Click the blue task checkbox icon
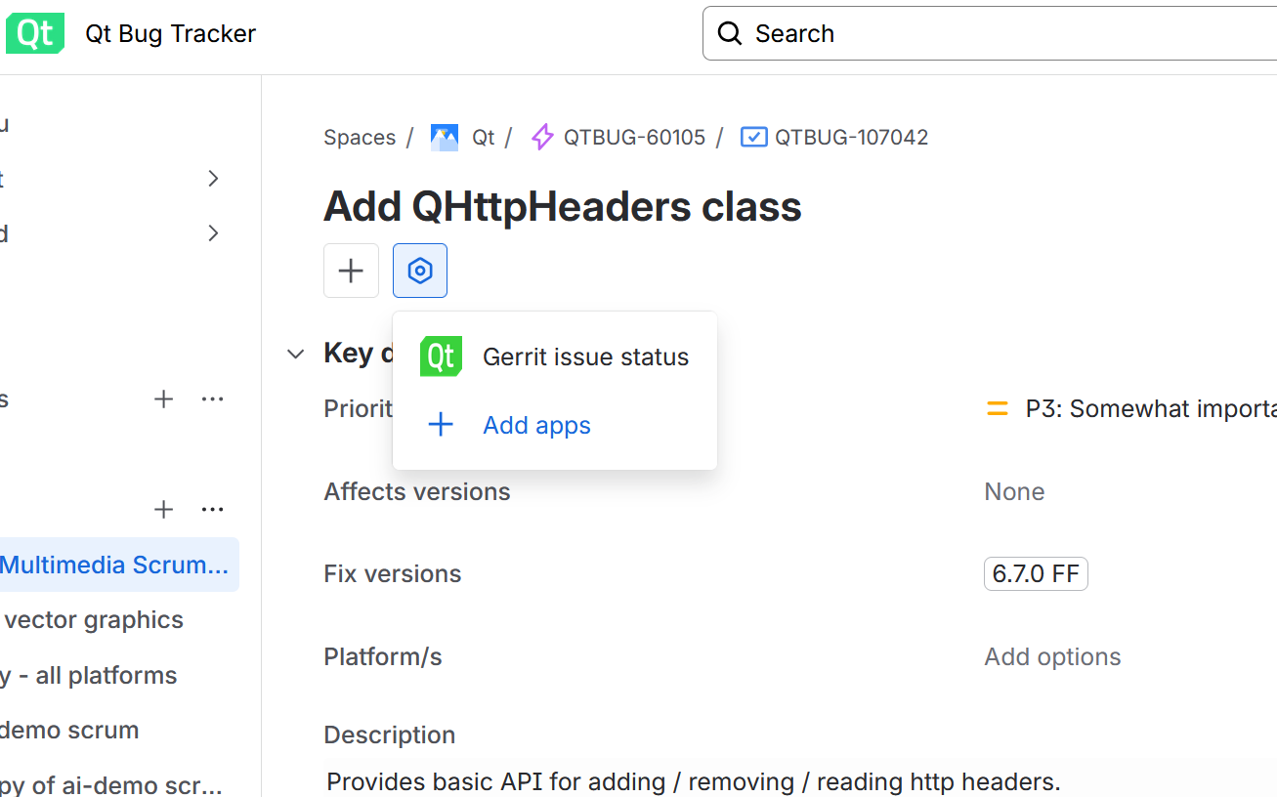 (x=753, y=138)
